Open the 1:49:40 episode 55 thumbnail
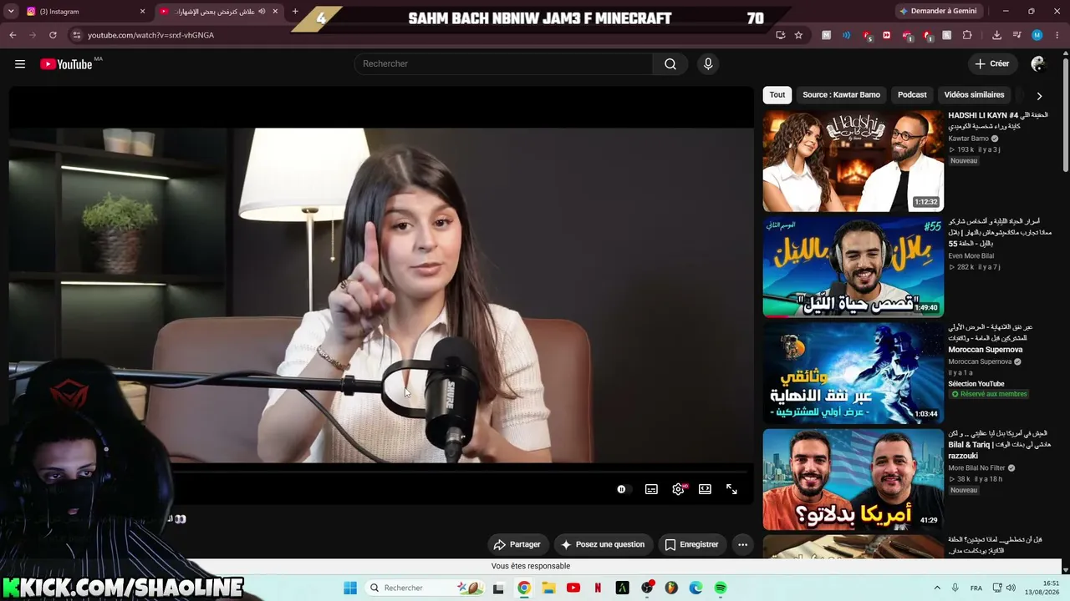Screen dimensions: 1070x601 click(x=853, y=267)
